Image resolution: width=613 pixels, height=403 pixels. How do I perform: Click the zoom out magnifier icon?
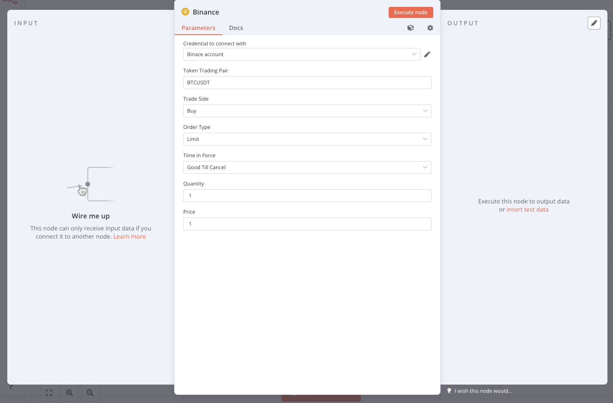(x=90, y=393)
